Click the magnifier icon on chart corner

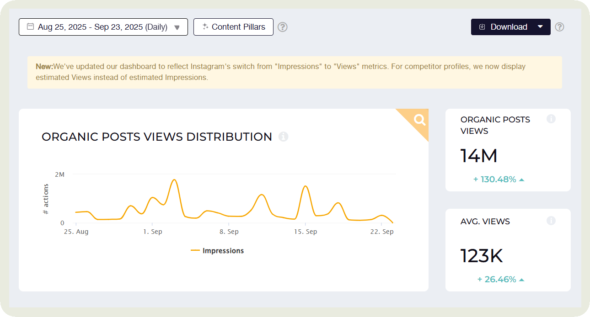pos(419,120)
